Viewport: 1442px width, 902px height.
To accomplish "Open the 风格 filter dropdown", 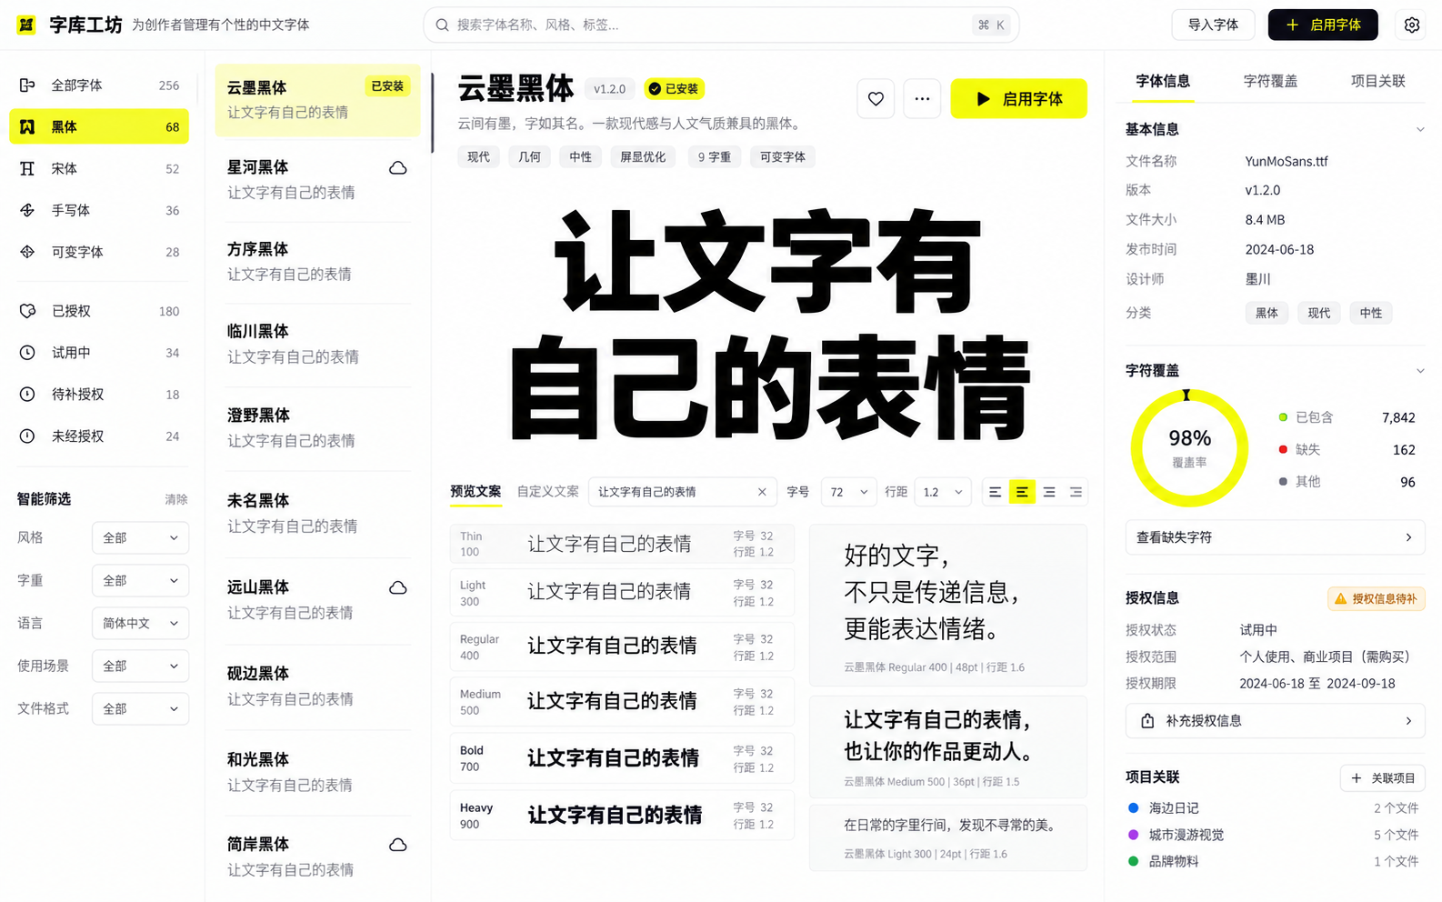I will 140,538.
